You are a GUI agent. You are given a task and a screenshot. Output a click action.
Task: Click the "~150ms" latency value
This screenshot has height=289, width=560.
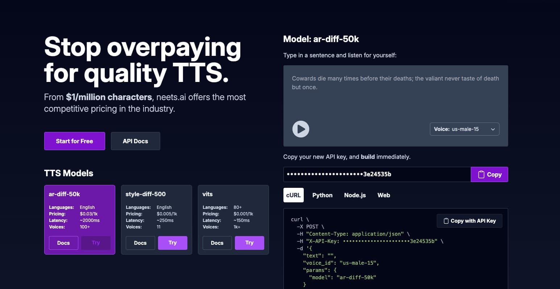[x=242, y=220]
